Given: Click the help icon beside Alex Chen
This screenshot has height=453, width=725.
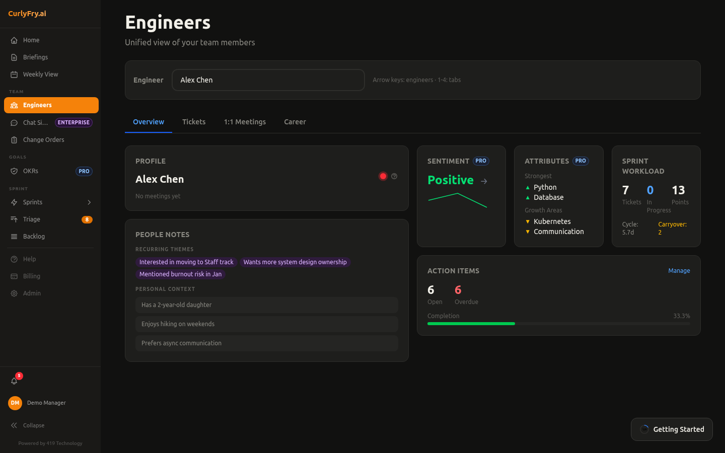Looking at the screenshot, I should point(394,176).
